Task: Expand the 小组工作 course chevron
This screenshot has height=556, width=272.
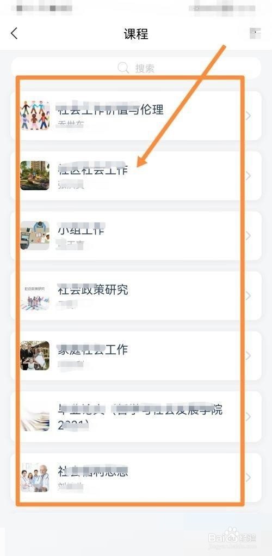Action: [248, 236]
